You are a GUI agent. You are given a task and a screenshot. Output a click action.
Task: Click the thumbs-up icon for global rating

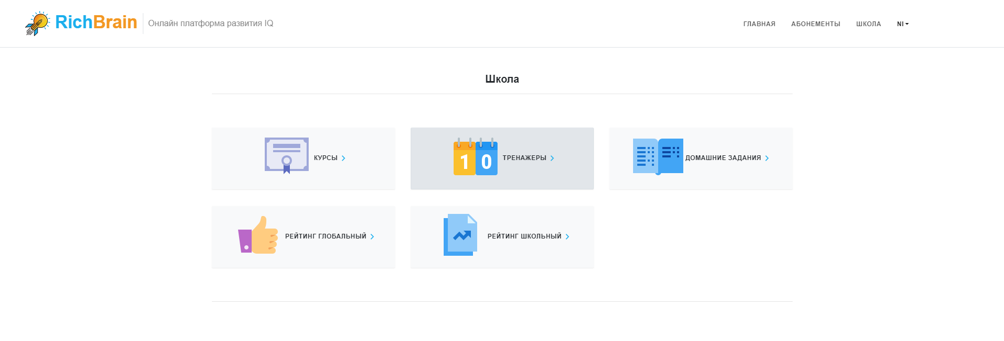click(258, 235)
